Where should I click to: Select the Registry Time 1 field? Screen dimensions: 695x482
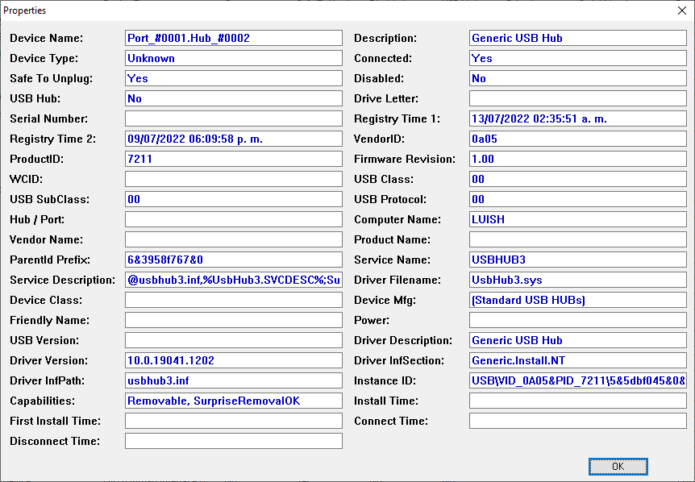(x=577, y=118)
